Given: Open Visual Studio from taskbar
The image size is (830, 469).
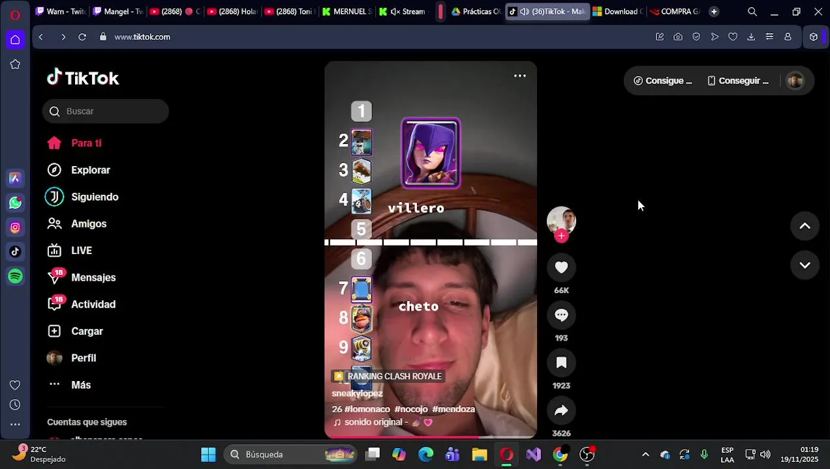Looking at the screenshot, I should [x=534, y=455].
